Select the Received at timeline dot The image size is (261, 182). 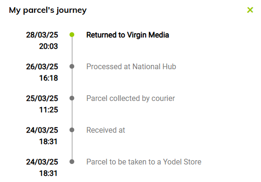click(72, 130)
